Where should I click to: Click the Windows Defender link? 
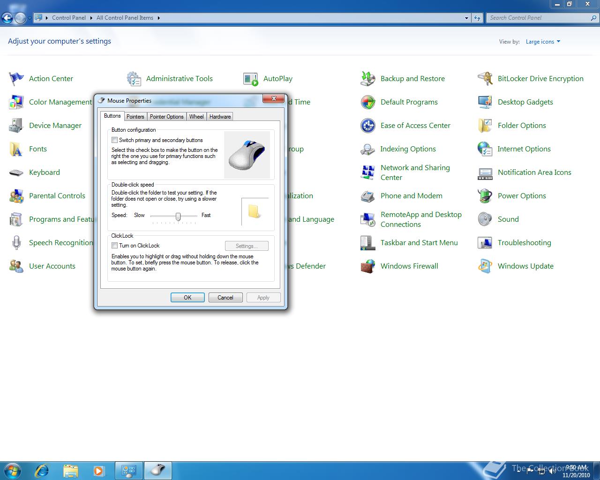pos(307,266)
